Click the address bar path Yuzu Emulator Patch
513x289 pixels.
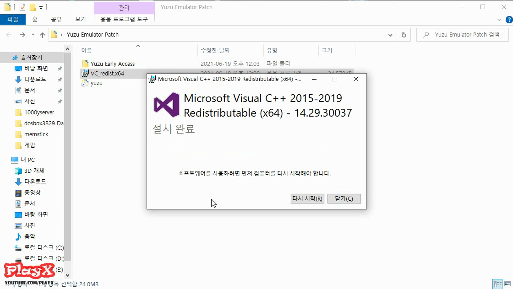pyautogui.click(x=93, y=35)
